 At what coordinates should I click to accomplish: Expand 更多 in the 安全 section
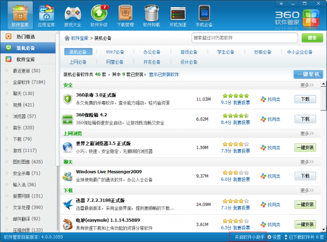point(307,85)
